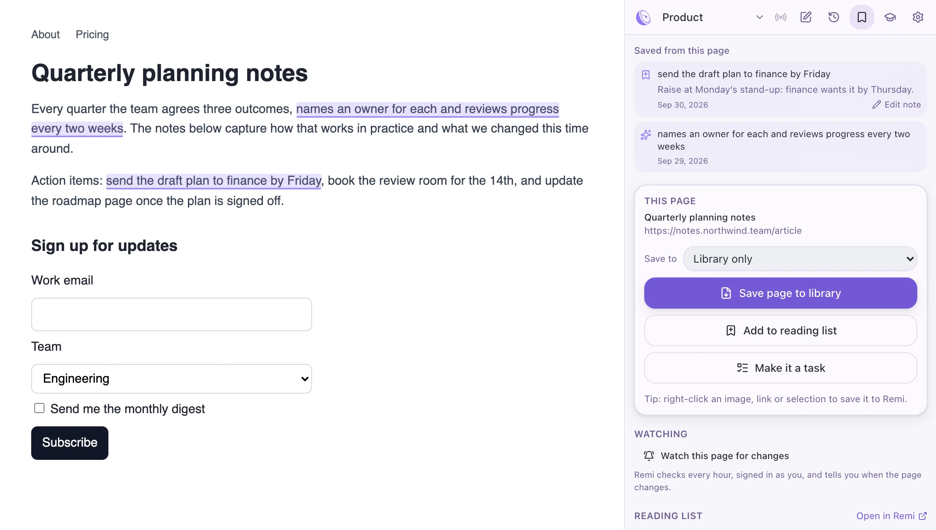
Task: Click the live broadcast signal icon
Action: 781,17
